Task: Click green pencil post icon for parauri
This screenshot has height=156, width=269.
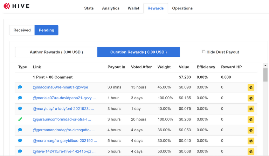Action: (20, 119)
